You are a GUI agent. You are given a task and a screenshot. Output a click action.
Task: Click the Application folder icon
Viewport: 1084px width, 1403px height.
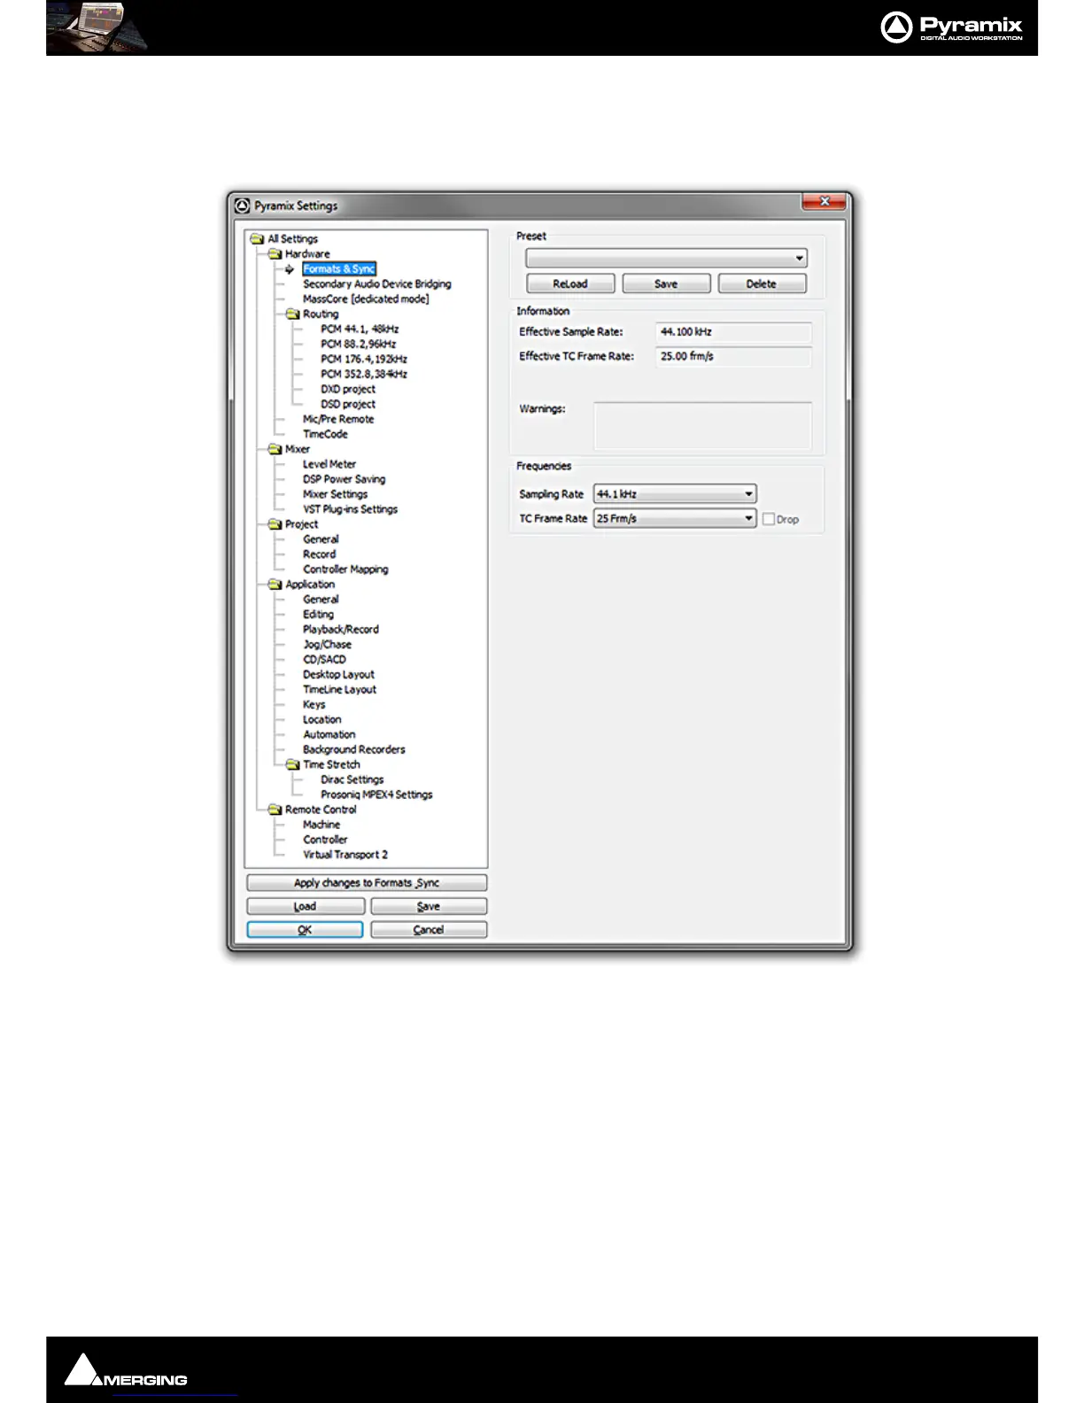click(275, 585)
